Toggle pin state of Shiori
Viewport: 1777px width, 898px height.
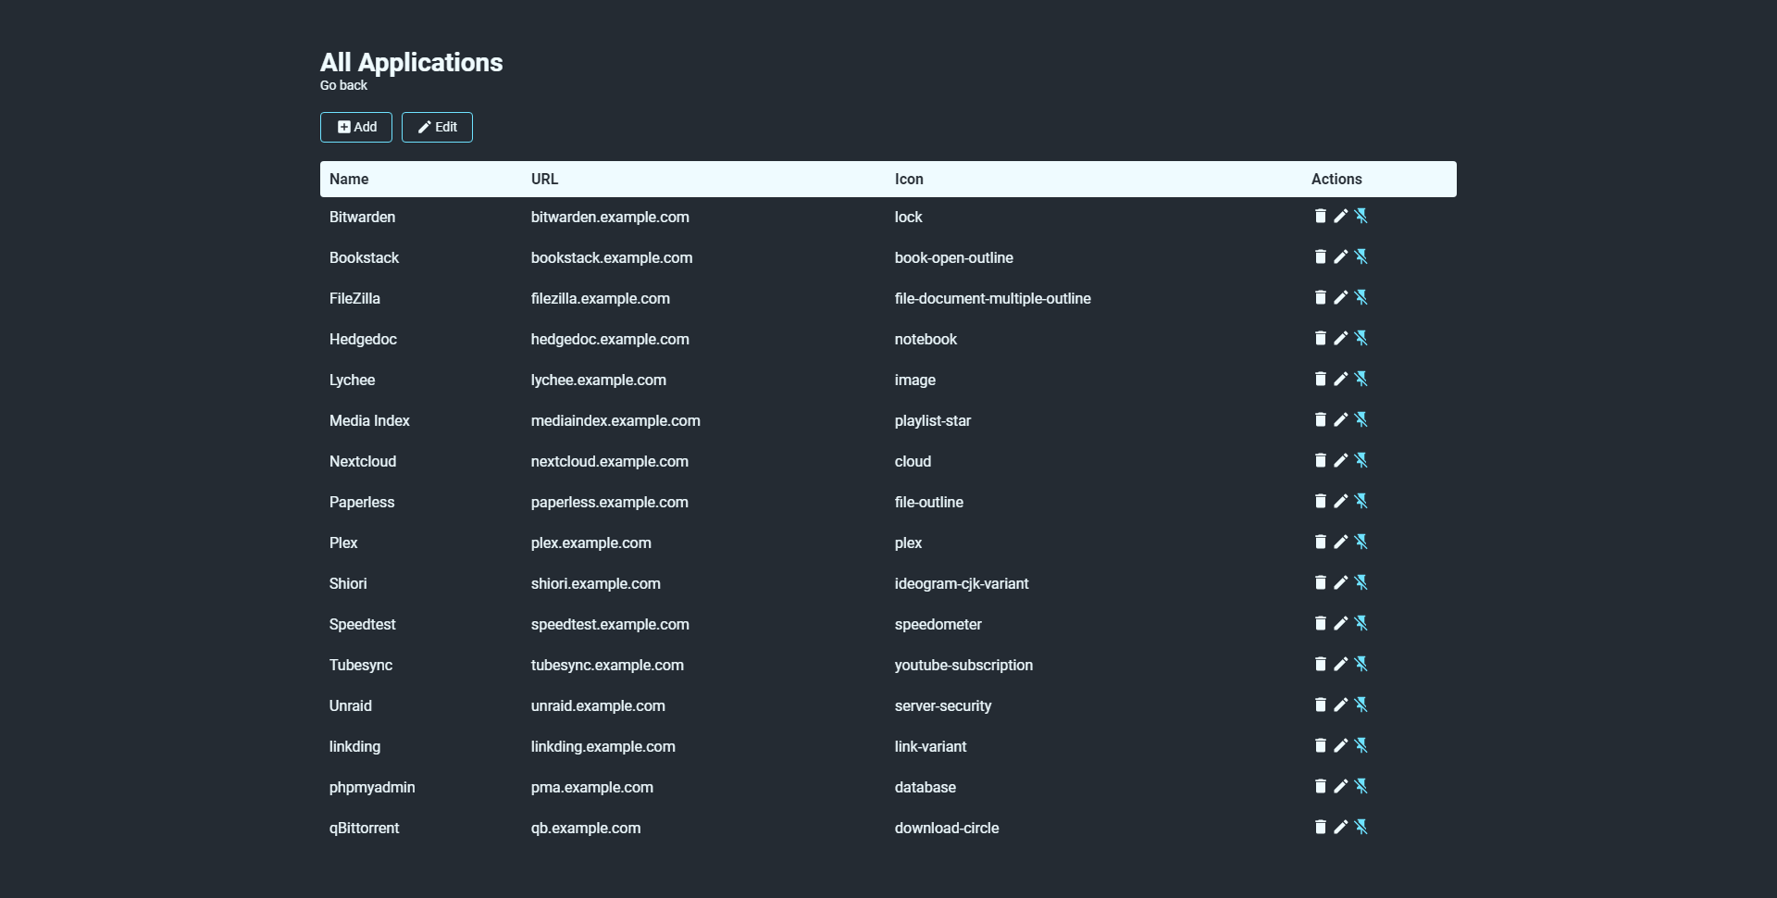1361,583
